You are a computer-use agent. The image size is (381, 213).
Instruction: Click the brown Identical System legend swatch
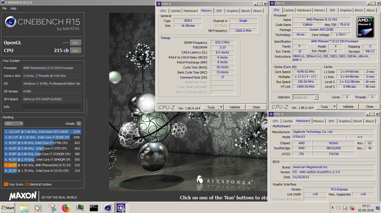click(x=27, y=184)
